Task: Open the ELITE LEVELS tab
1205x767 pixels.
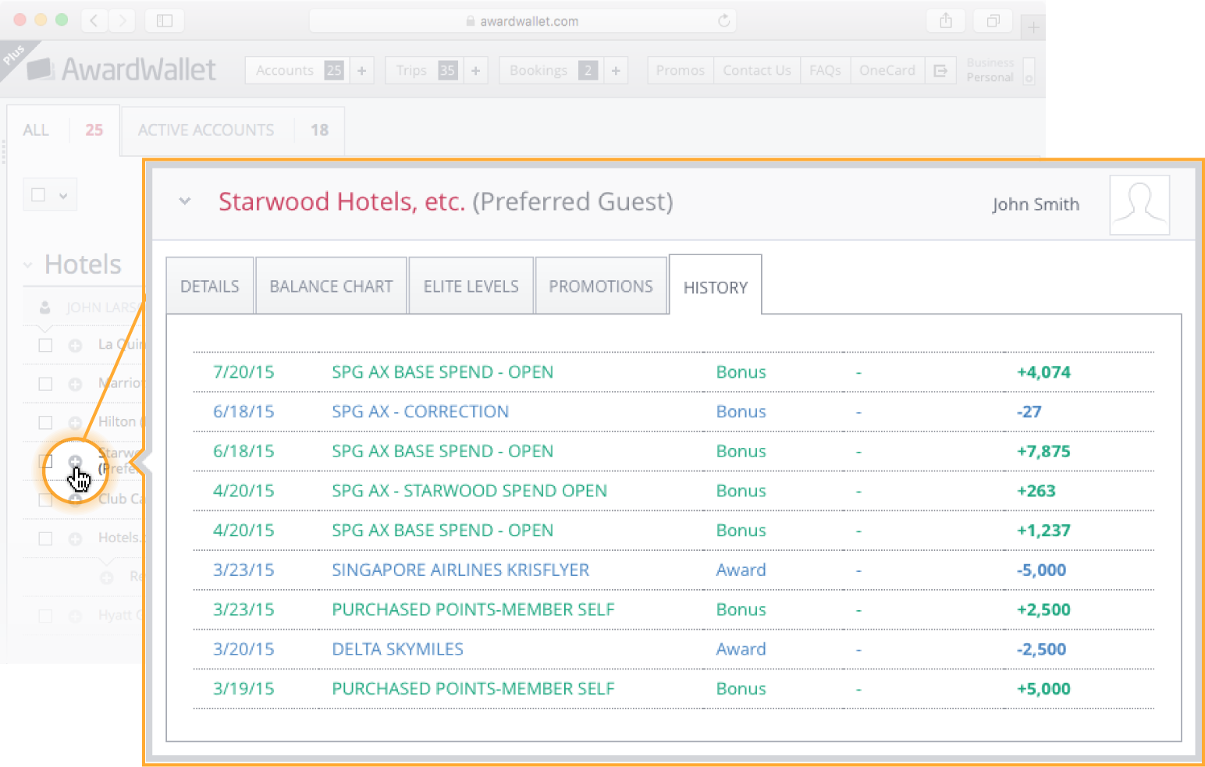Action: pos(471,286)
